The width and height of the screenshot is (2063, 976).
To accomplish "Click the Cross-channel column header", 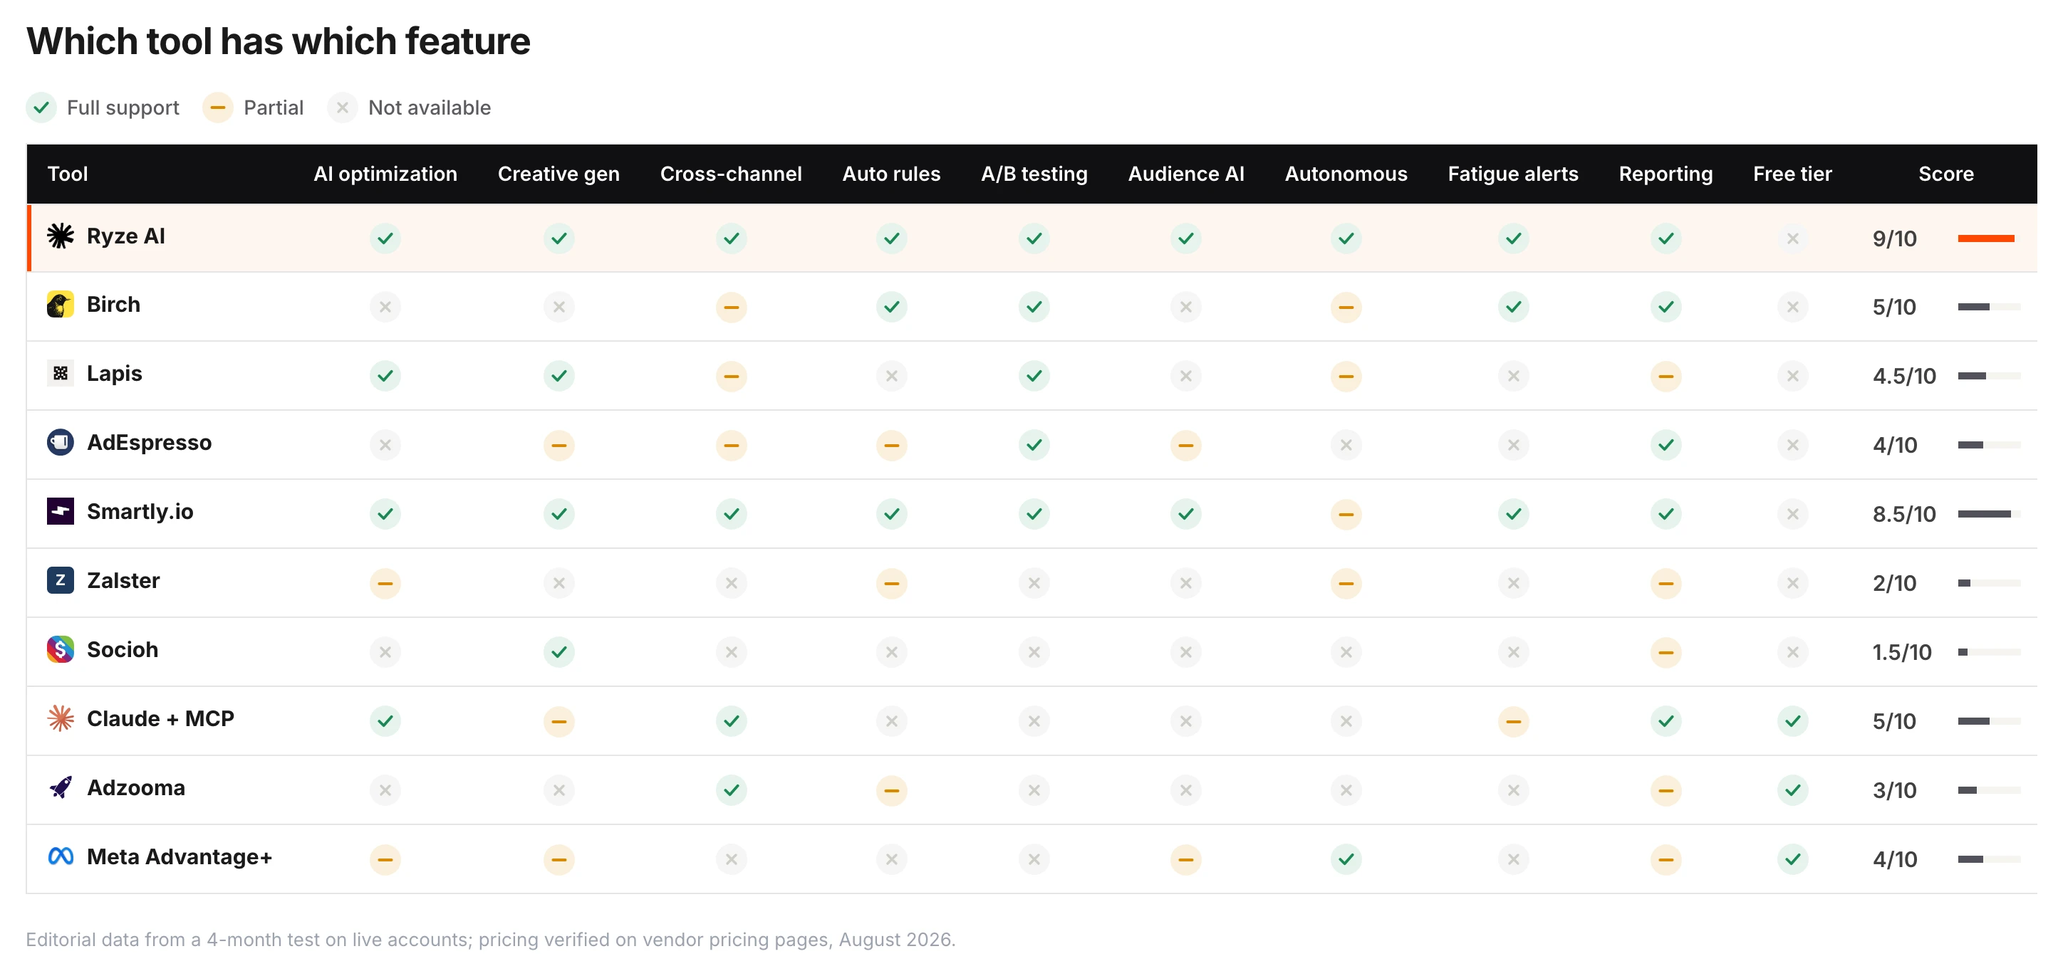I will pyautogui.click(x=731, y=174).
